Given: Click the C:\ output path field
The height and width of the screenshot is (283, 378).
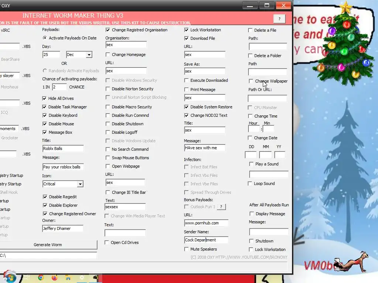Looking at the screenshot, I should (48, 256).
